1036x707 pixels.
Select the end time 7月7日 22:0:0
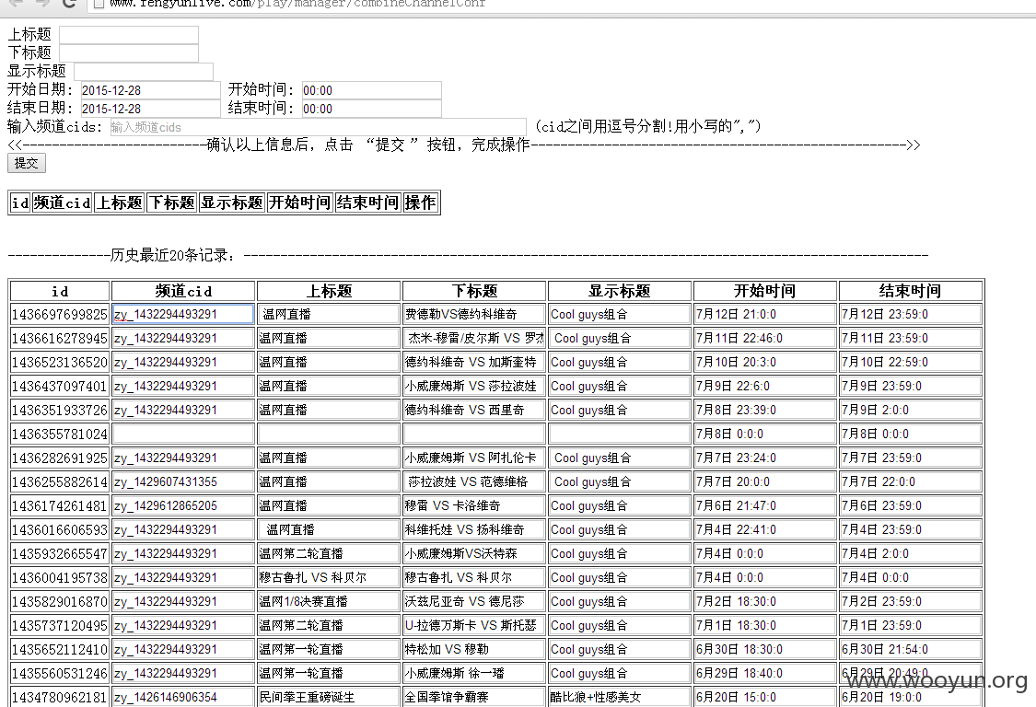(910, 482)
